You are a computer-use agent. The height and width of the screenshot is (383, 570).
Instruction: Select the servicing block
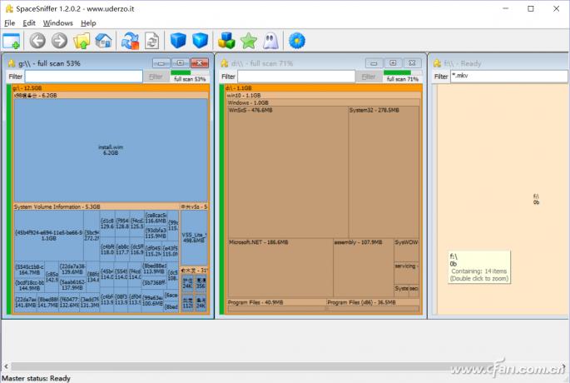[x=406, y=273]
